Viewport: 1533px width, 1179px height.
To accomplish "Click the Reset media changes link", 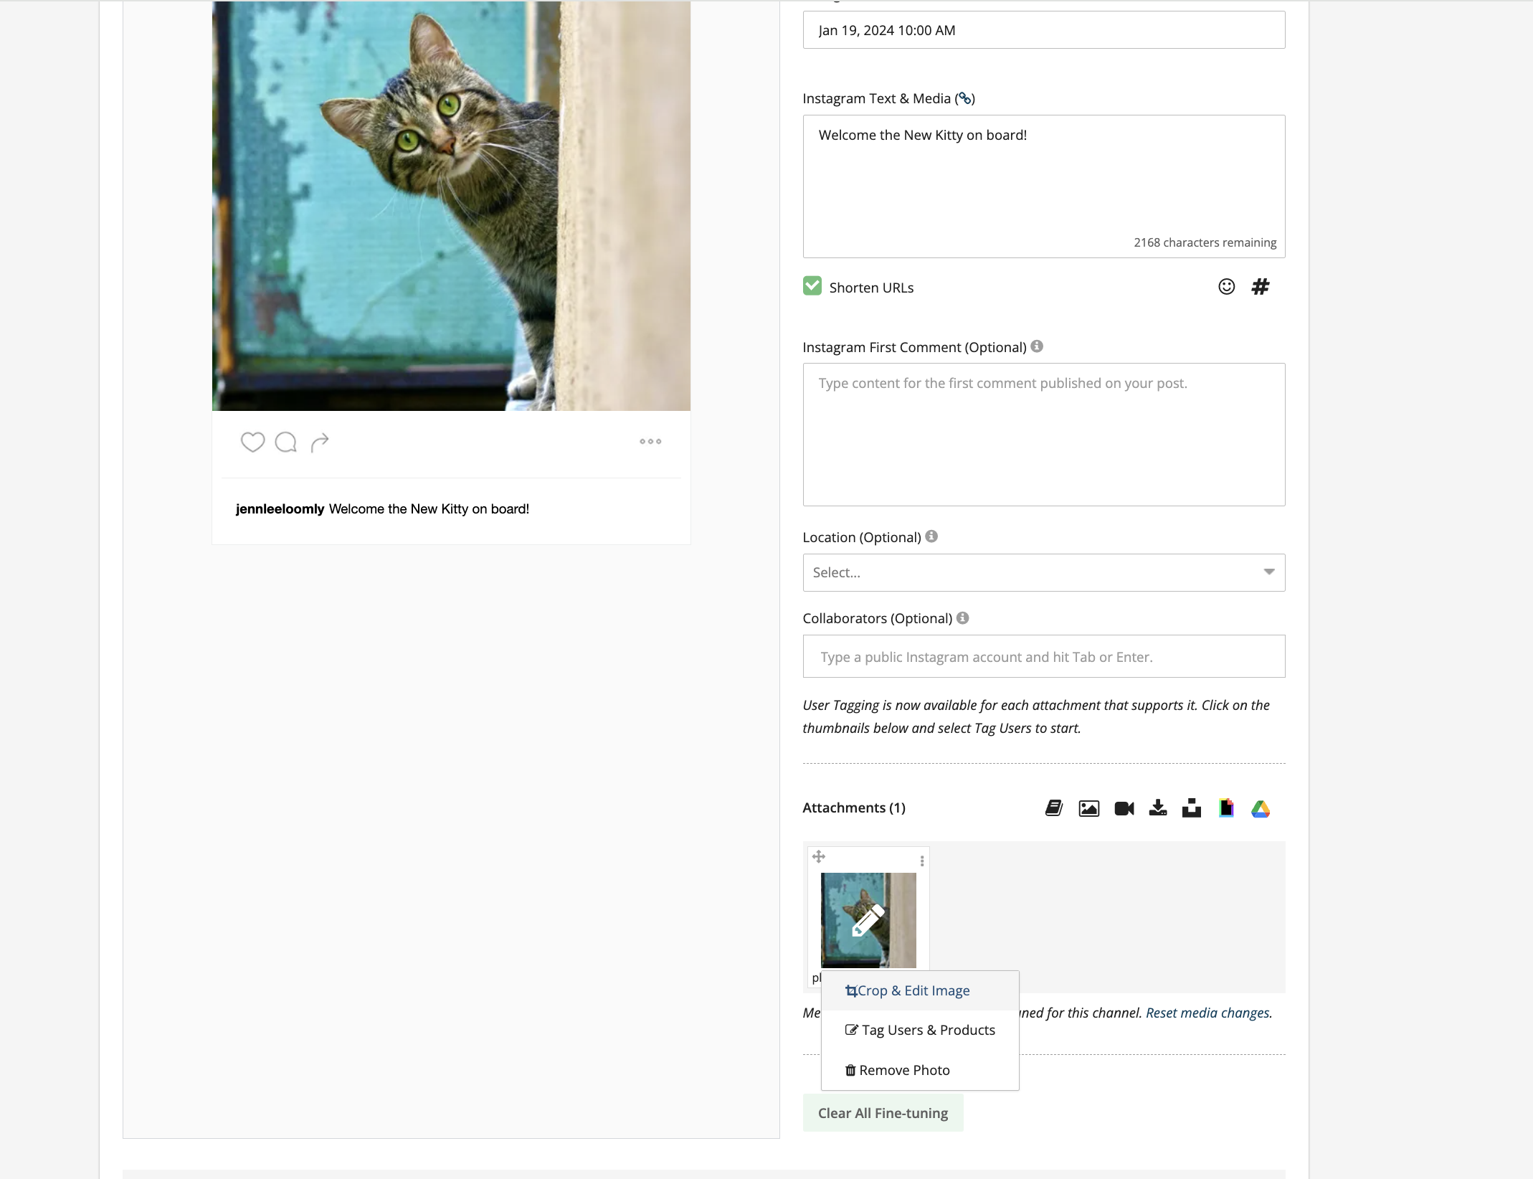I will click(1208, 1013).
